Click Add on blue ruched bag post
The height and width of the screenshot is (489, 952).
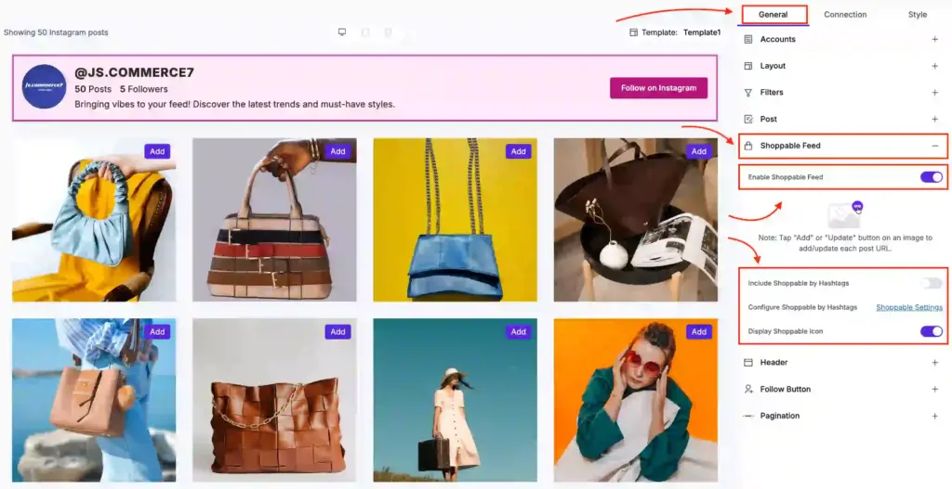pos(157,151)
